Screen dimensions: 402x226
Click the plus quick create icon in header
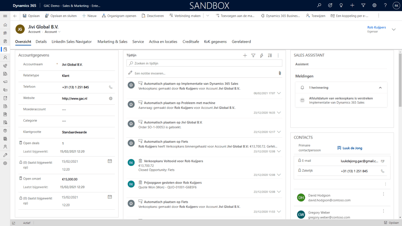click(x=352, y=5)
